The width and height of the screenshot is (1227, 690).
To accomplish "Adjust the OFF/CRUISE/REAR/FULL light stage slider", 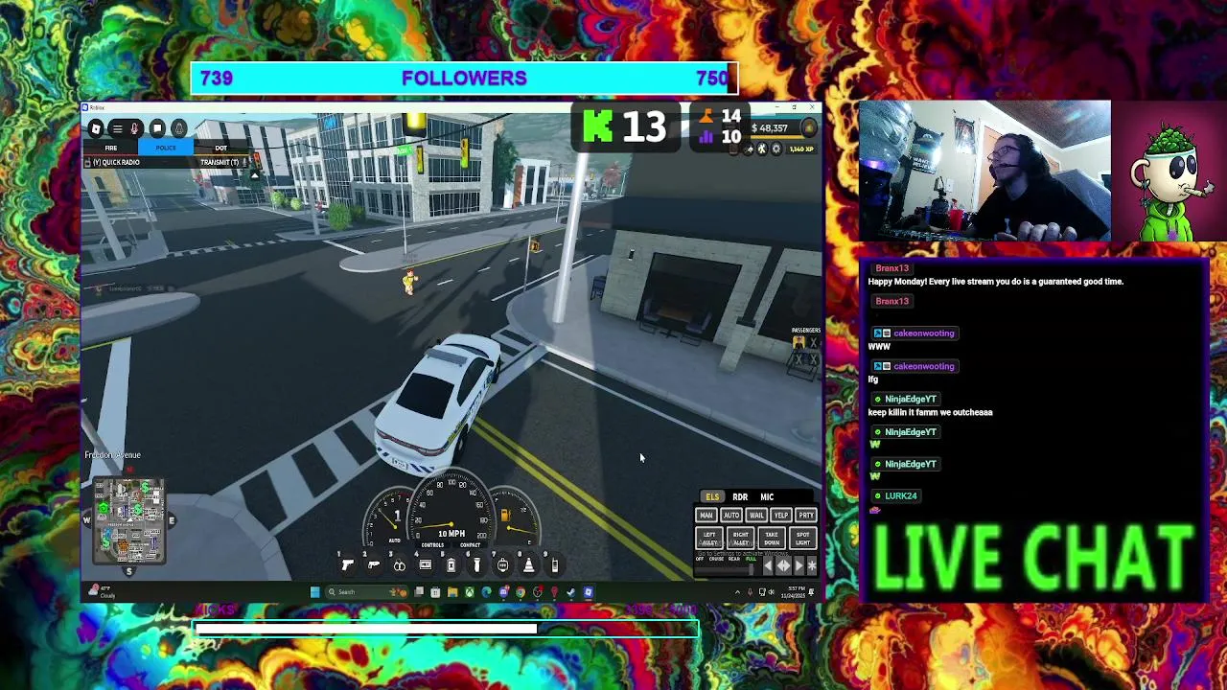I will coord(726,568).
